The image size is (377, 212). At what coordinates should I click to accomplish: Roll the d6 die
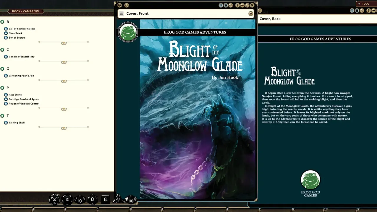click(105, 199)
